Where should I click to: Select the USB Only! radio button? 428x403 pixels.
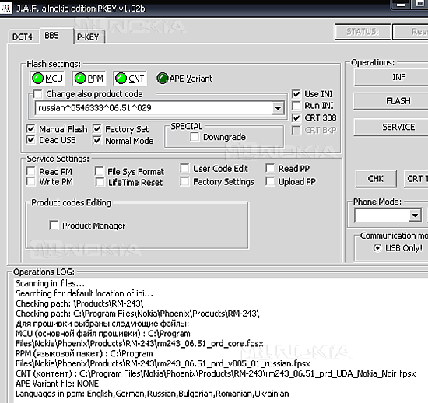[377, 247]
